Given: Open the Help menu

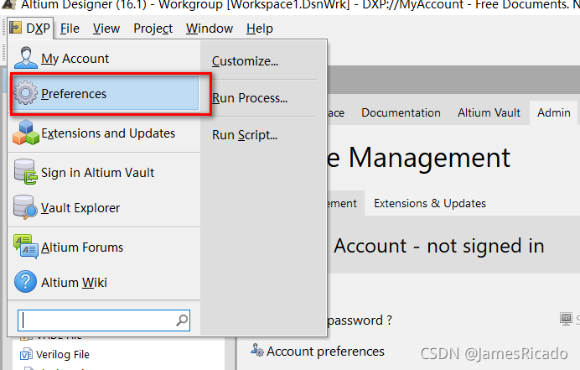Looking at the screenshot, I should point(260,29).
